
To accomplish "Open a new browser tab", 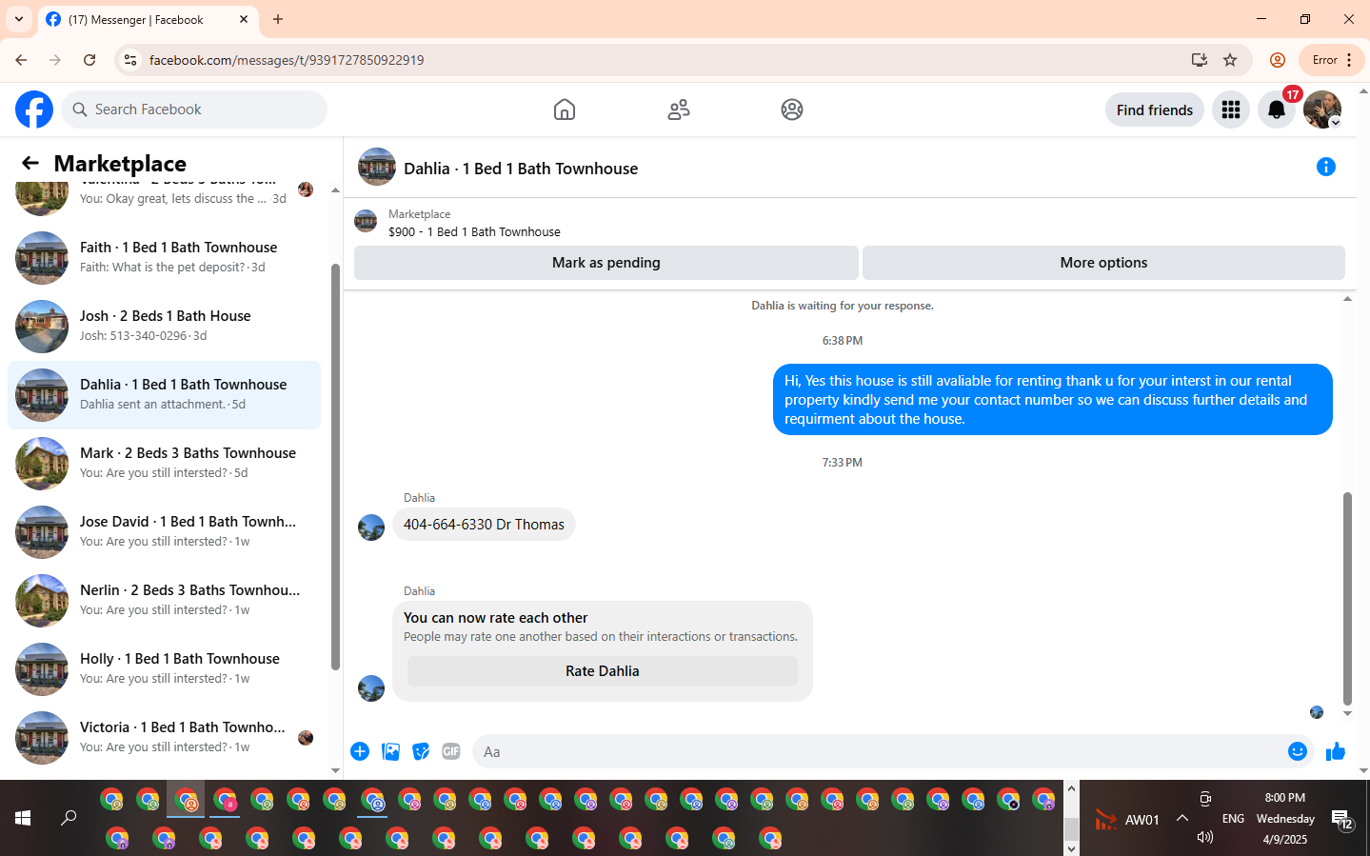I will click(x=278, y=19).
